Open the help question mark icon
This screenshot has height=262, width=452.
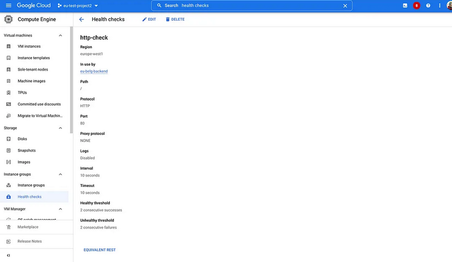(x=428, y=5)
